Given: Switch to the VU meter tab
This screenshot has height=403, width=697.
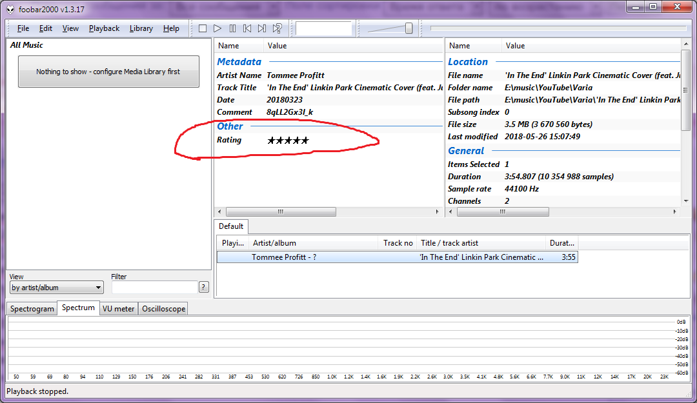Looking at the screenshot, I should (x=118, y=309).
